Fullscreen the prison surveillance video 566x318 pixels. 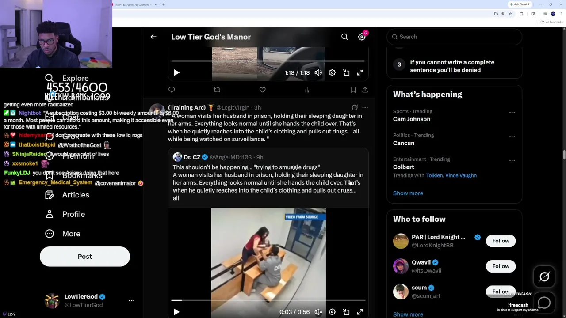(360, 312)
